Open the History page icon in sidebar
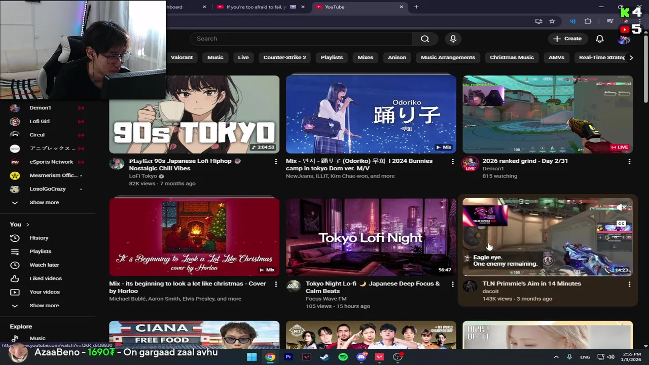The width and height of the screenshot is (649, 365). tap(15, 238)
